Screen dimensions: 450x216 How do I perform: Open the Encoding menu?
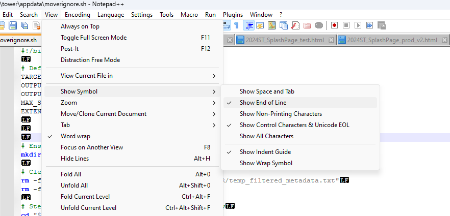pyautogui.click(x=78, y=15)
